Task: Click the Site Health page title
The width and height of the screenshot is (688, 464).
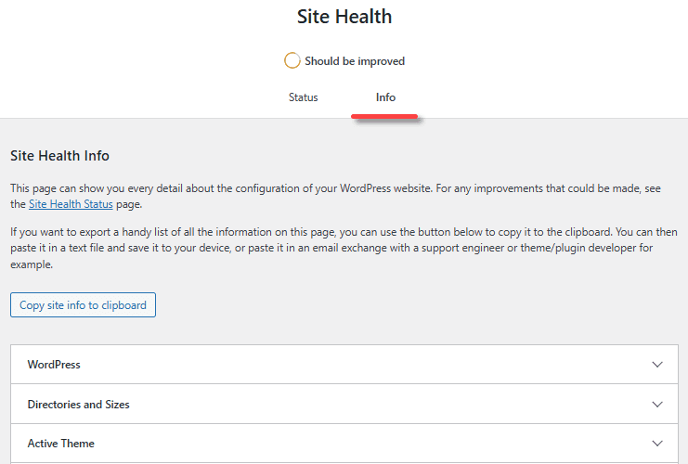Action: (x=344, y=17)
